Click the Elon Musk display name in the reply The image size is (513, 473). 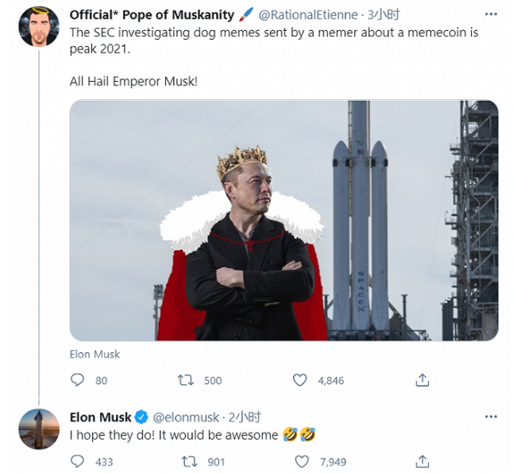coord(100,417)
